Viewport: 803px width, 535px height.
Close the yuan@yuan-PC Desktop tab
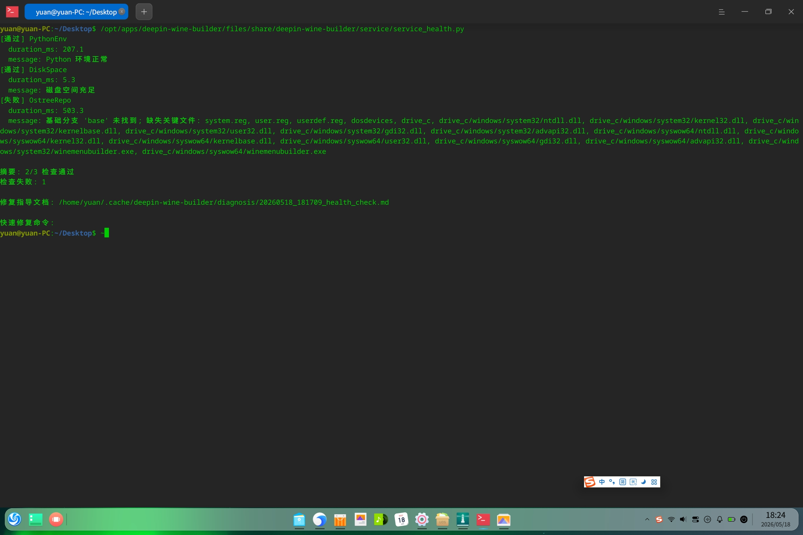pos(122,12)
